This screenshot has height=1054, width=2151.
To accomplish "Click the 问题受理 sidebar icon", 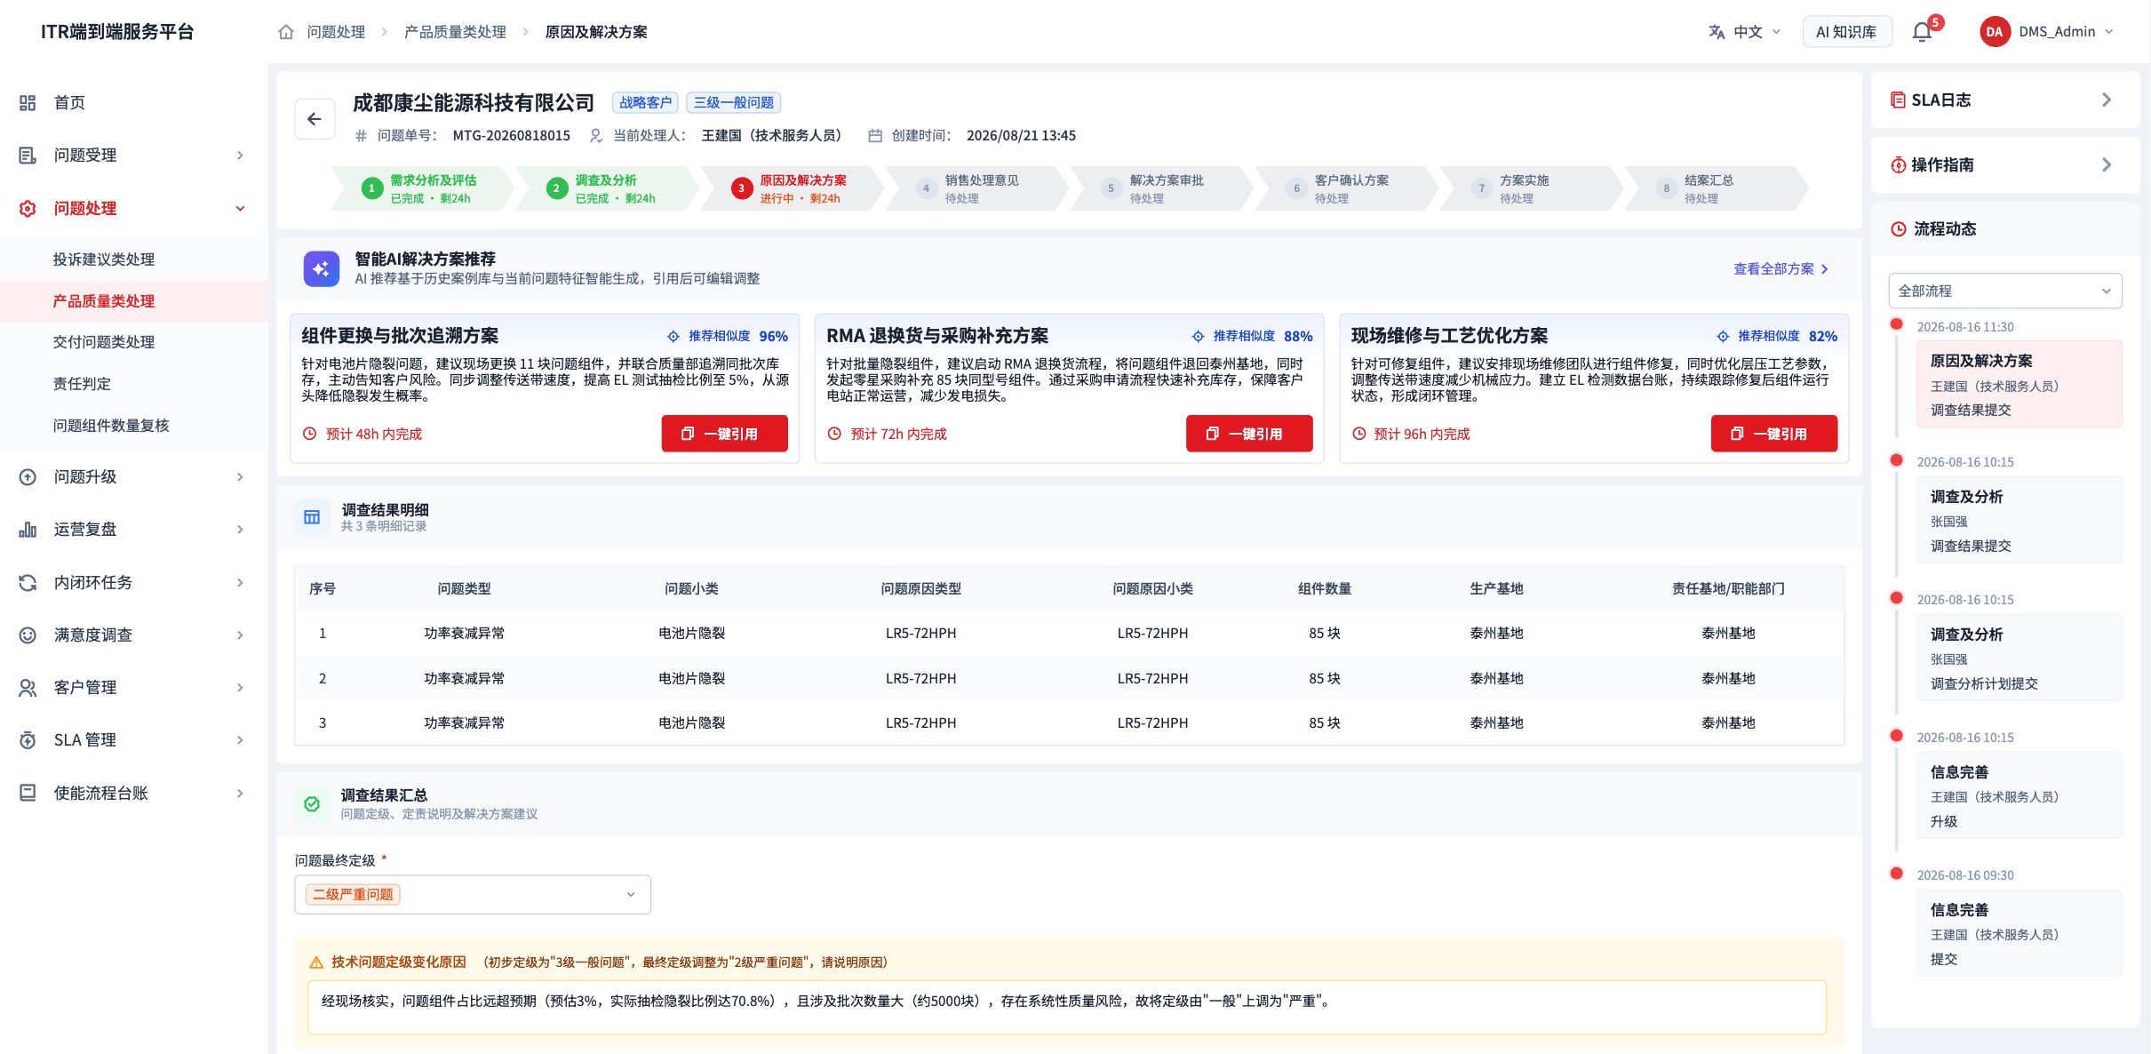I will (28, 156).
